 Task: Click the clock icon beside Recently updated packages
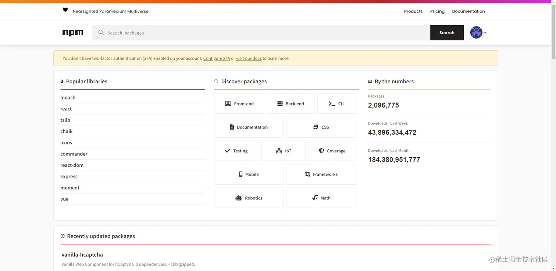(63, 236)
